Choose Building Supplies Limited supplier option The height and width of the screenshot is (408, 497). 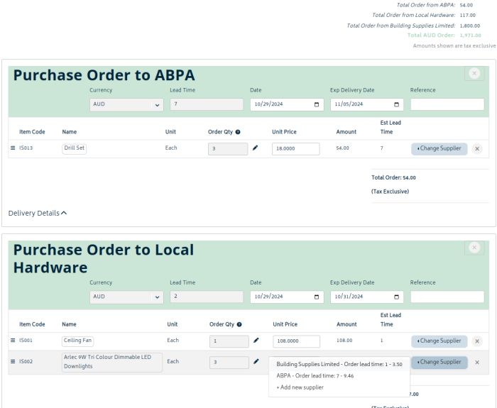coord(339,364)
